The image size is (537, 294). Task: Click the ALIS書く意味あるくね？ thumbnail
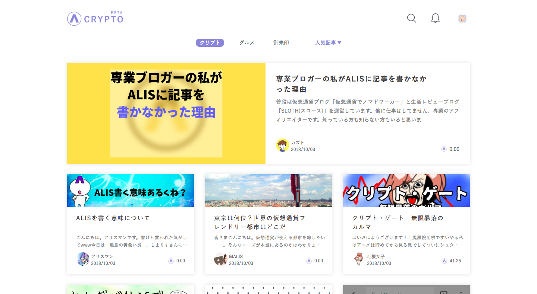[x=131, y=191]
